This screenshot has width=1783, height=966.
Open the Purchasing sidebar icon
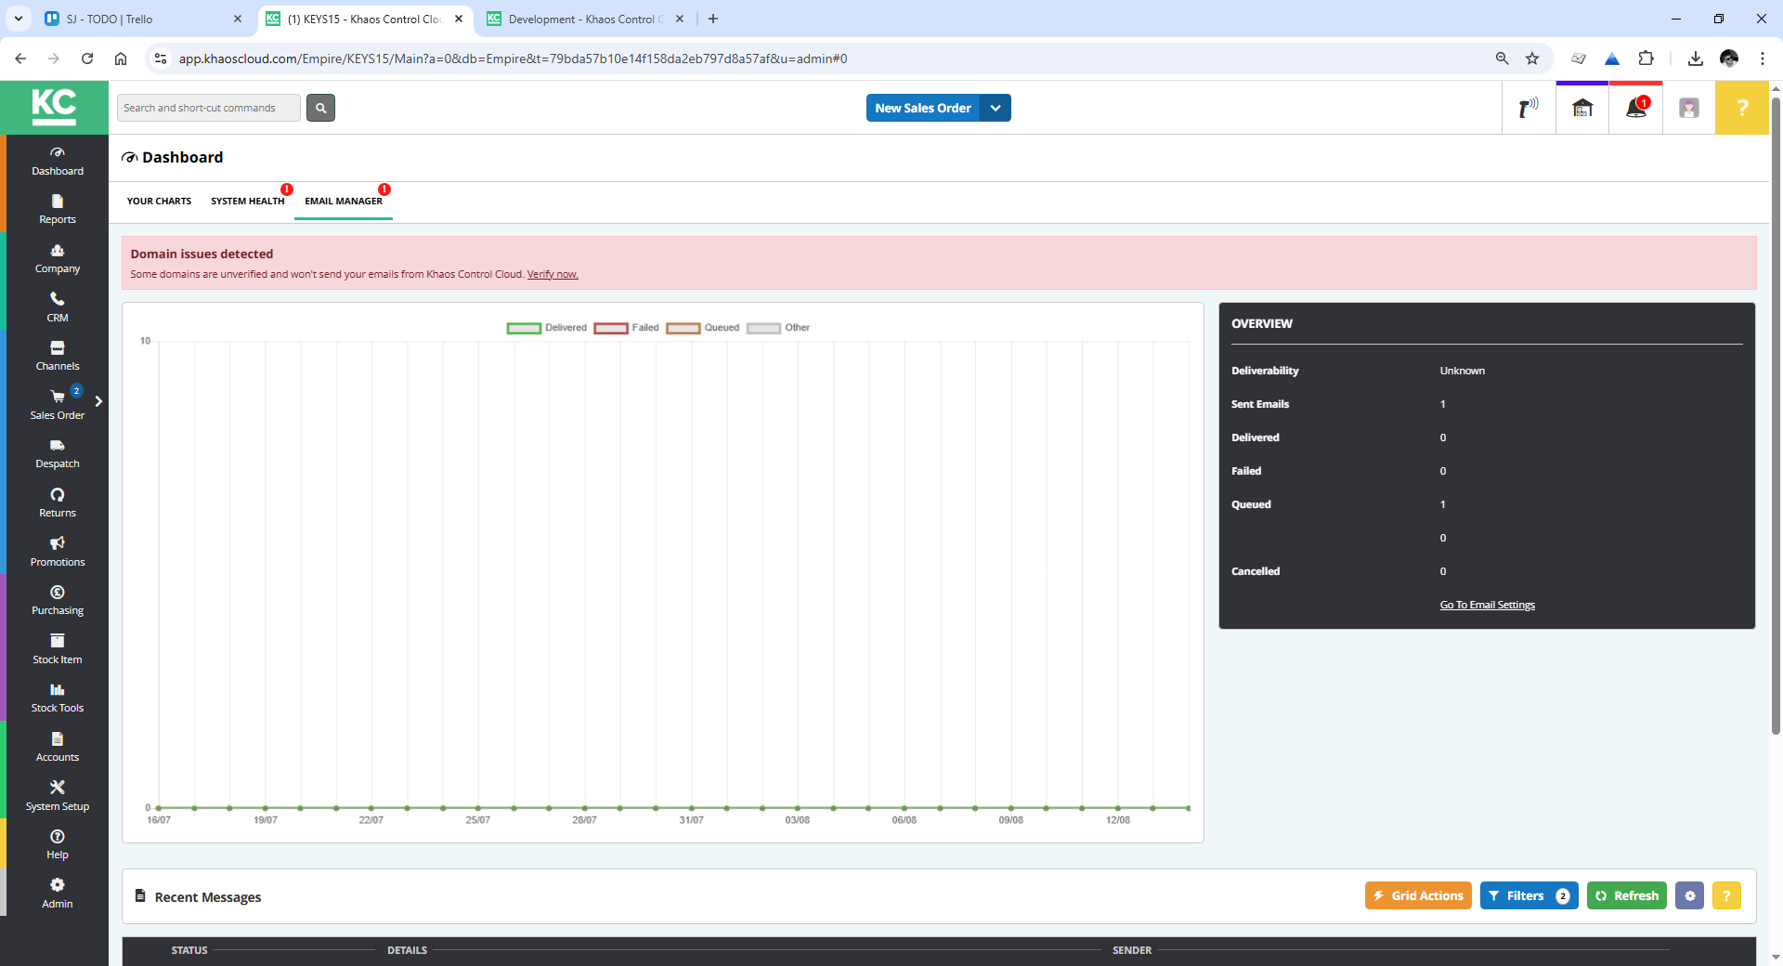click(x=57, y=593)
